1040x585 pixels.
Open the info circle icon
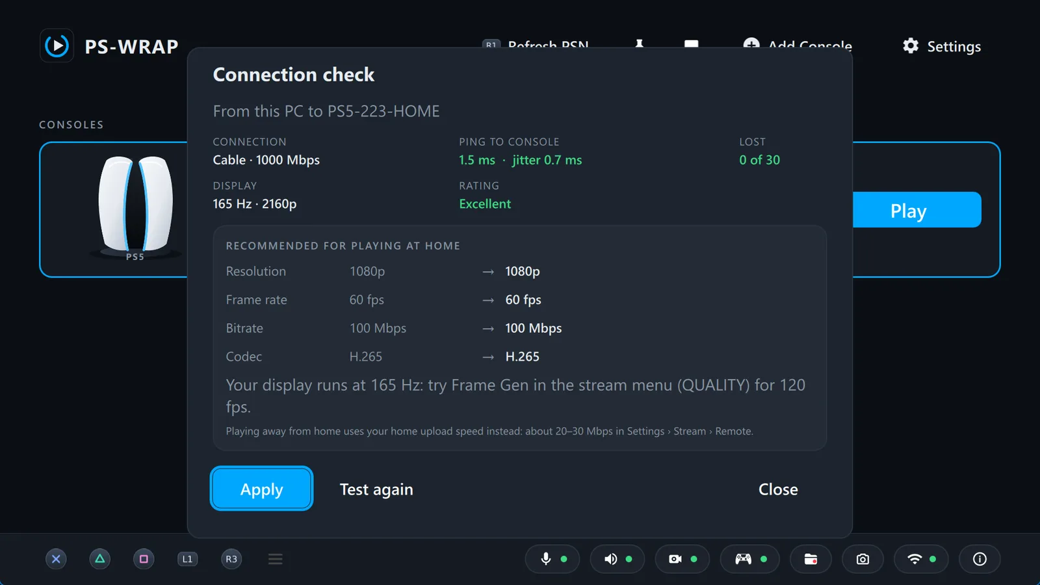[x=980, y=559]
